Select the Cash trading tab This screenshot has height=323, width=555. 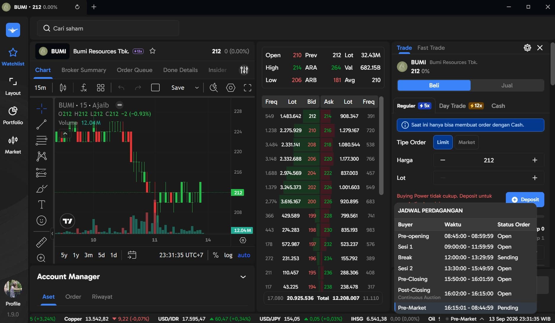coord(498,106)
